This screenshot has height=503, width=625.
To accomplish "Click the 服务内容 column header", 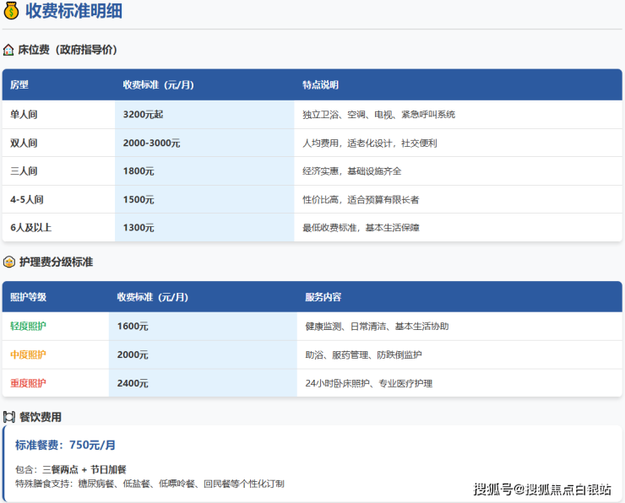I will click(x=323, y=297).
